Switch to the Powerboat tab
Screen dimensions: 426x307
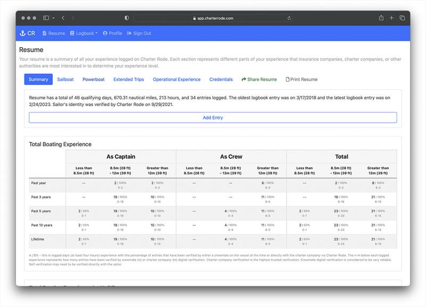pos(93,79)
